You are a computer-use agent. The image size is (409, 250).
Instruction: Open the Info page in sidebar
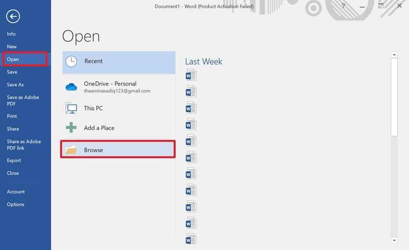click(11, 34)
